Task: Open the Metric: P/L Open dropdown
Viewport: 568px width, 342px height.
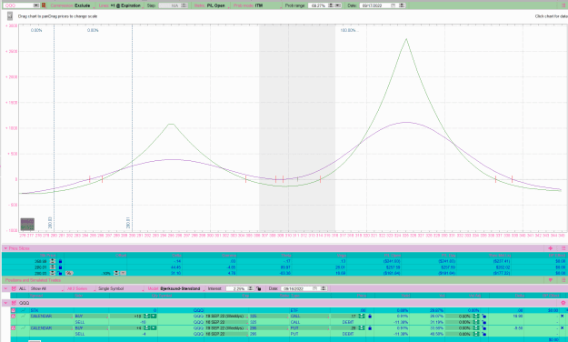Action: pyautogui.click(x=210, y=5)
